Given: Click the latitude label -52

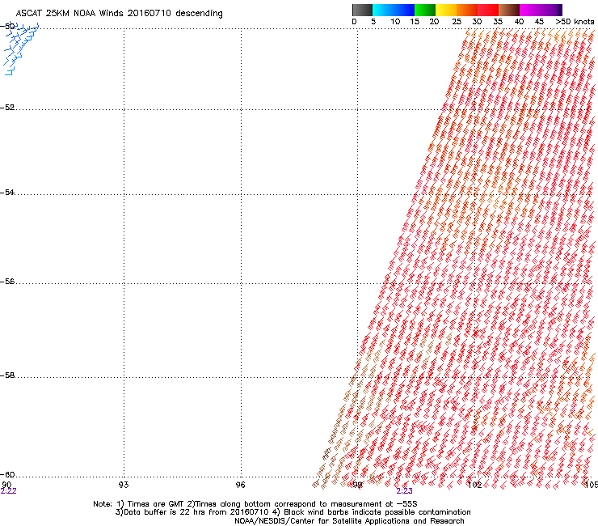Looking at the screenshot, I should 7,108.
